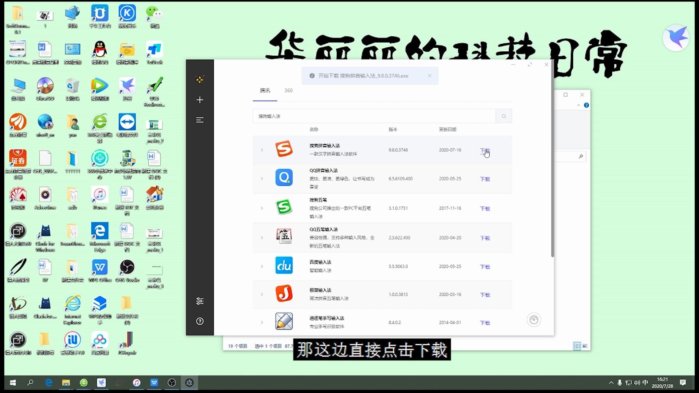
Task: Open the taskbar search magnifier
Action: [30, 382]
